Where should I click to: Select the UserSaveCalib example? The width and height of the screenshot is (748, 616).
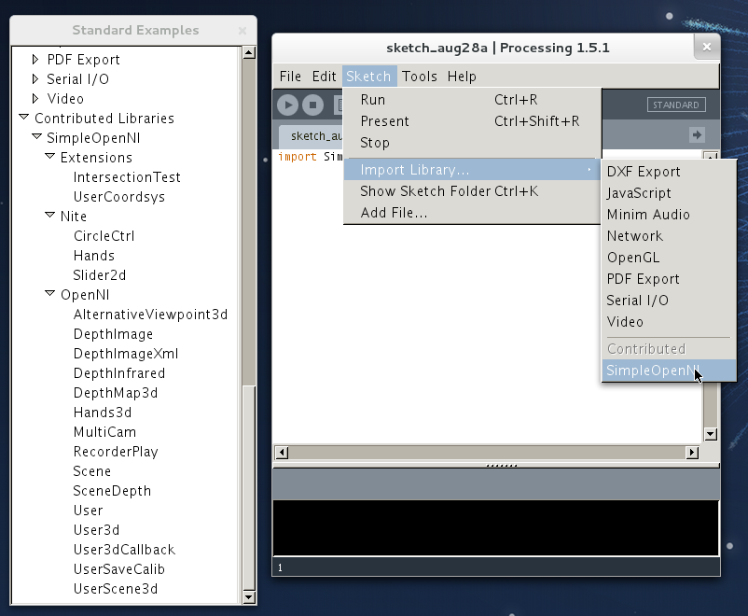click(119, 568)
